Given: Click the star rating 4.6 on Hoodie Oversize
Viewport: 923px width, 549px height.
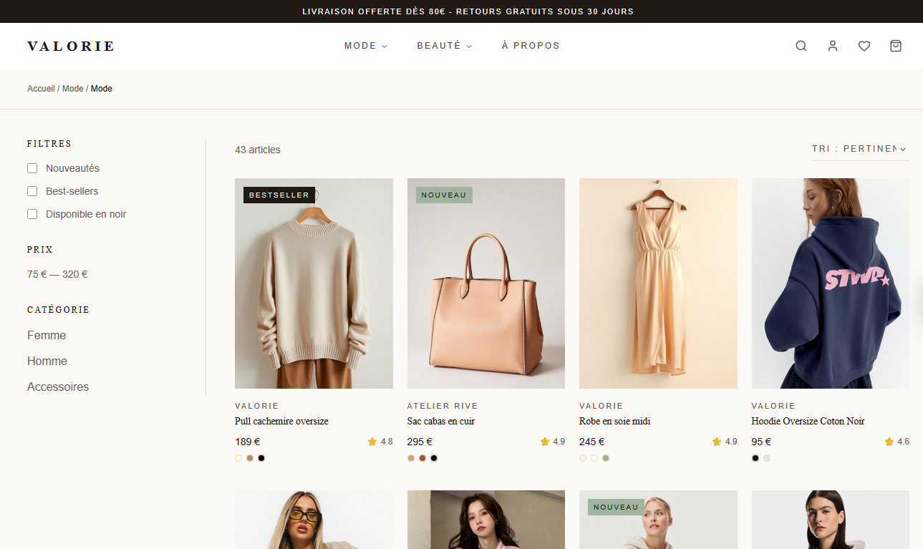Looking at the screenshot, I should pyautogui.click(x=897, y=442).
